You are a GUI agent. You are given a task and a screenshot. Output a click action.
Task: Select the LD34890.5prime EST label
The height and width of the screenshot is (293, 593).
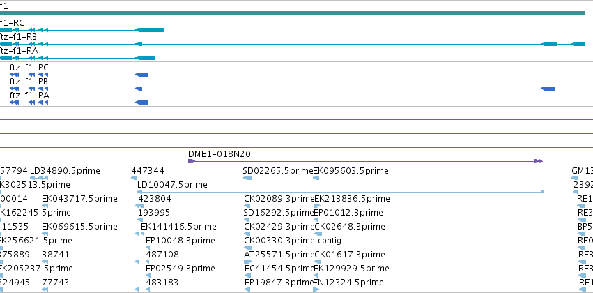pos(65,171)
